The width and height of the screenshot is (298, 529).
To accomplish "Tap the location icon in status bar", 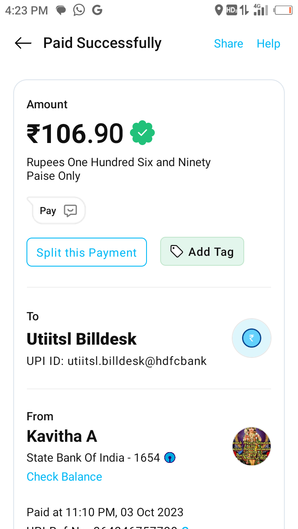I will [219, 10].
